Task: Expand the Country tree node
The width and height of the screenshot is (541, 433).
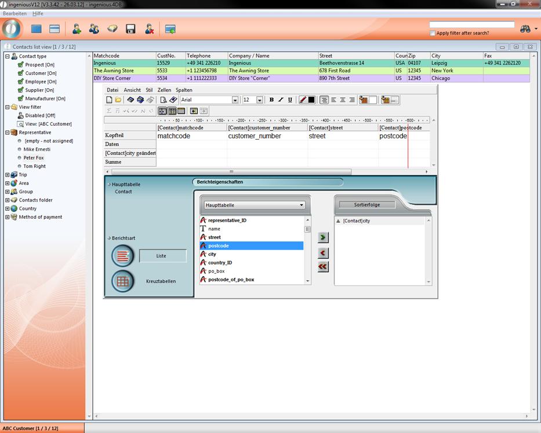Action: point(8,208)
